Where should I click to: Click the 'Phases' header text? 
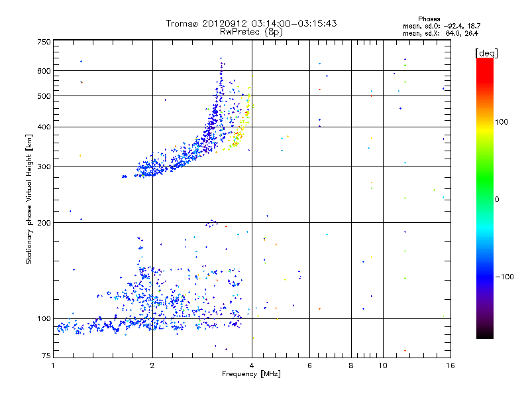pos(429,19)
